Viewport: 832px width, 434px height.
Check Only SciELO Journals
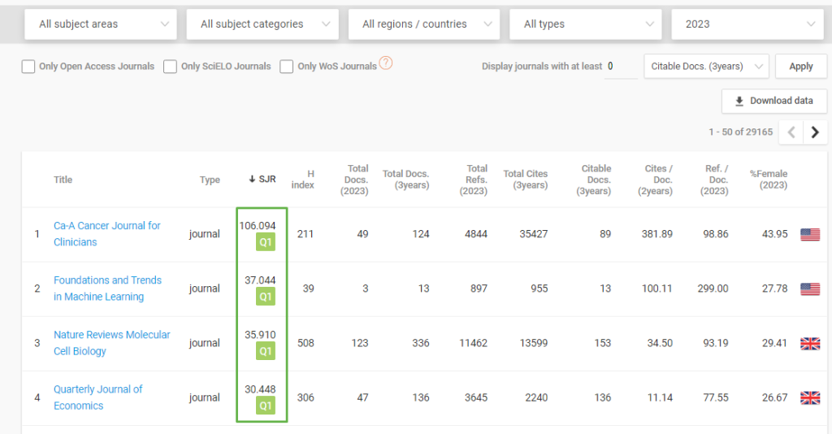tap(170, 67)
